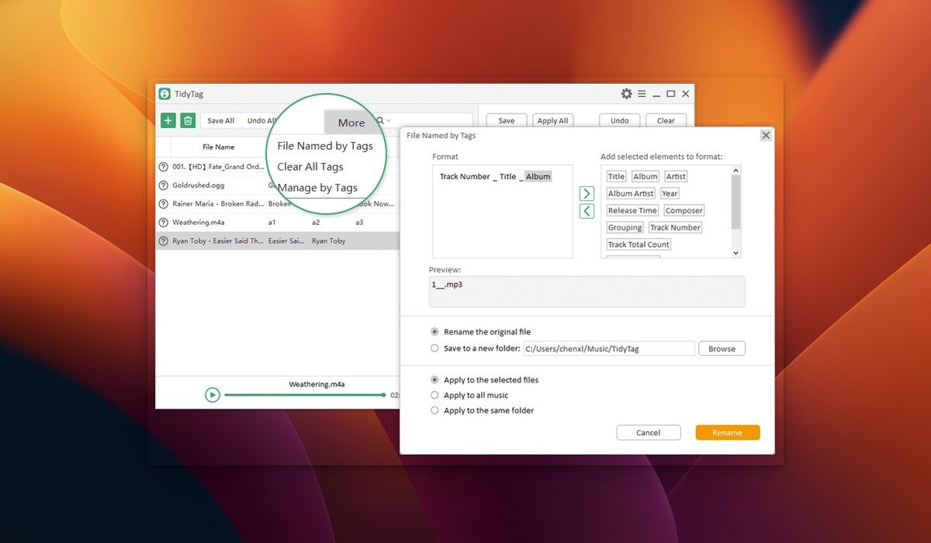Select 'Apply to the same folder' option

[434, 410]
